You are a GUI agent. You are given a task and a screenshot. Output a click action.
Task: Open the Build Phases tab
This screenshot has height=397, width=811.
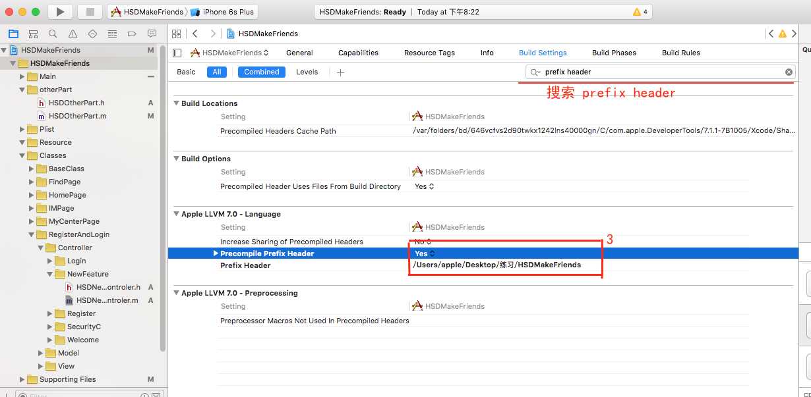(614, 53)
